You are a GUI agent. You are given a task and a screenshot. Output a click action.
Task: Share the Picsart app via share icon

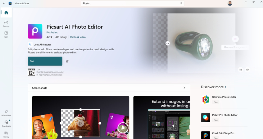(x=67, y=61)
